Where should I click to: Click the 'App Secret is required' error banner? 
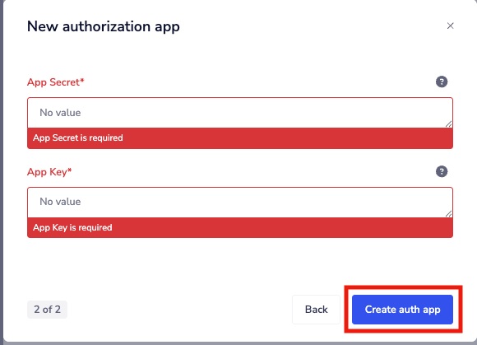pos(240,138)
